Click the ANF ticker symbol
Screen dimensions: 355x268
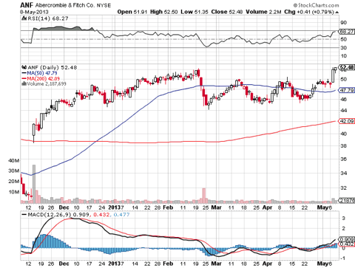(x=27, y=5)
